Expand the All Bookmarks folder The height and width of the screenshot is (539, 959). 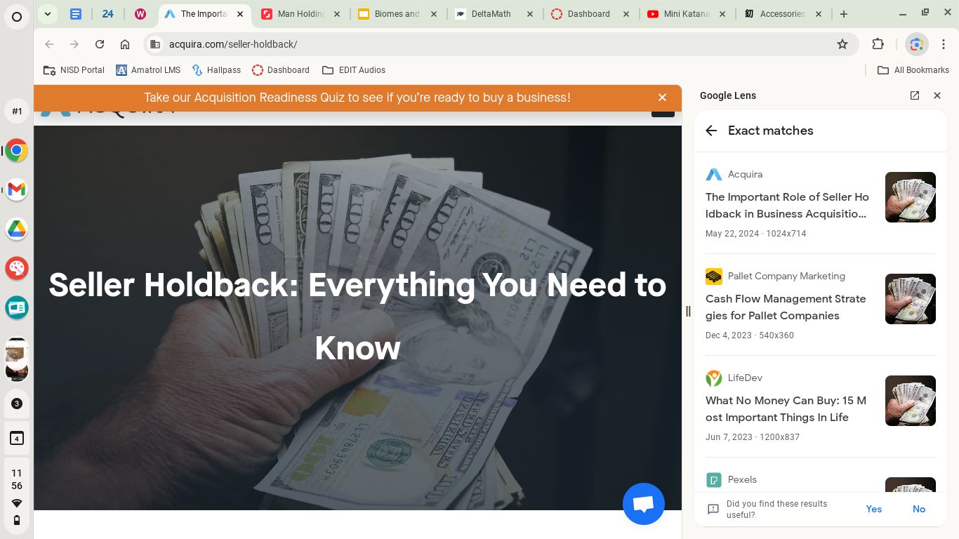click(913, 70)
